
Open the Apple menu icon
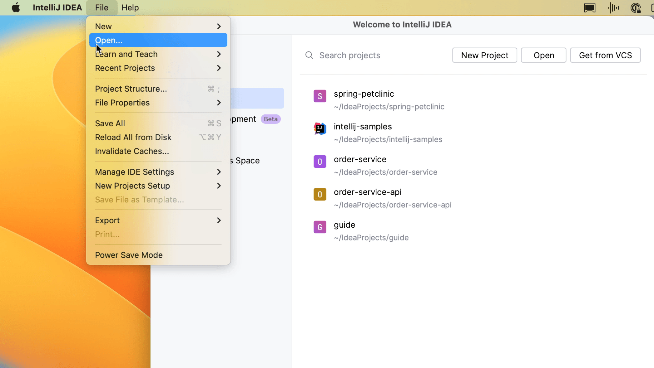[x=16, y=7]
